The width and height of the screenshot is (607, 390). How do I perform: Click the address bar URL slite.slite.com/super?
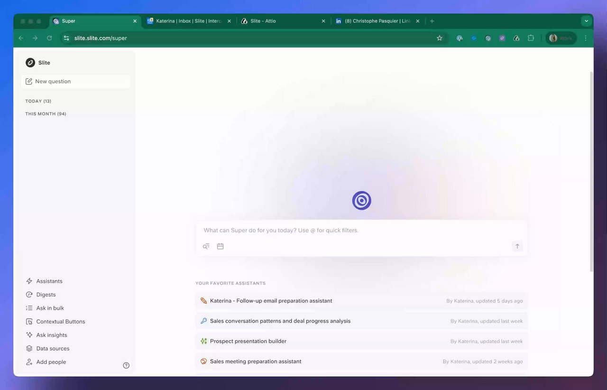click(x=101, y=38)
